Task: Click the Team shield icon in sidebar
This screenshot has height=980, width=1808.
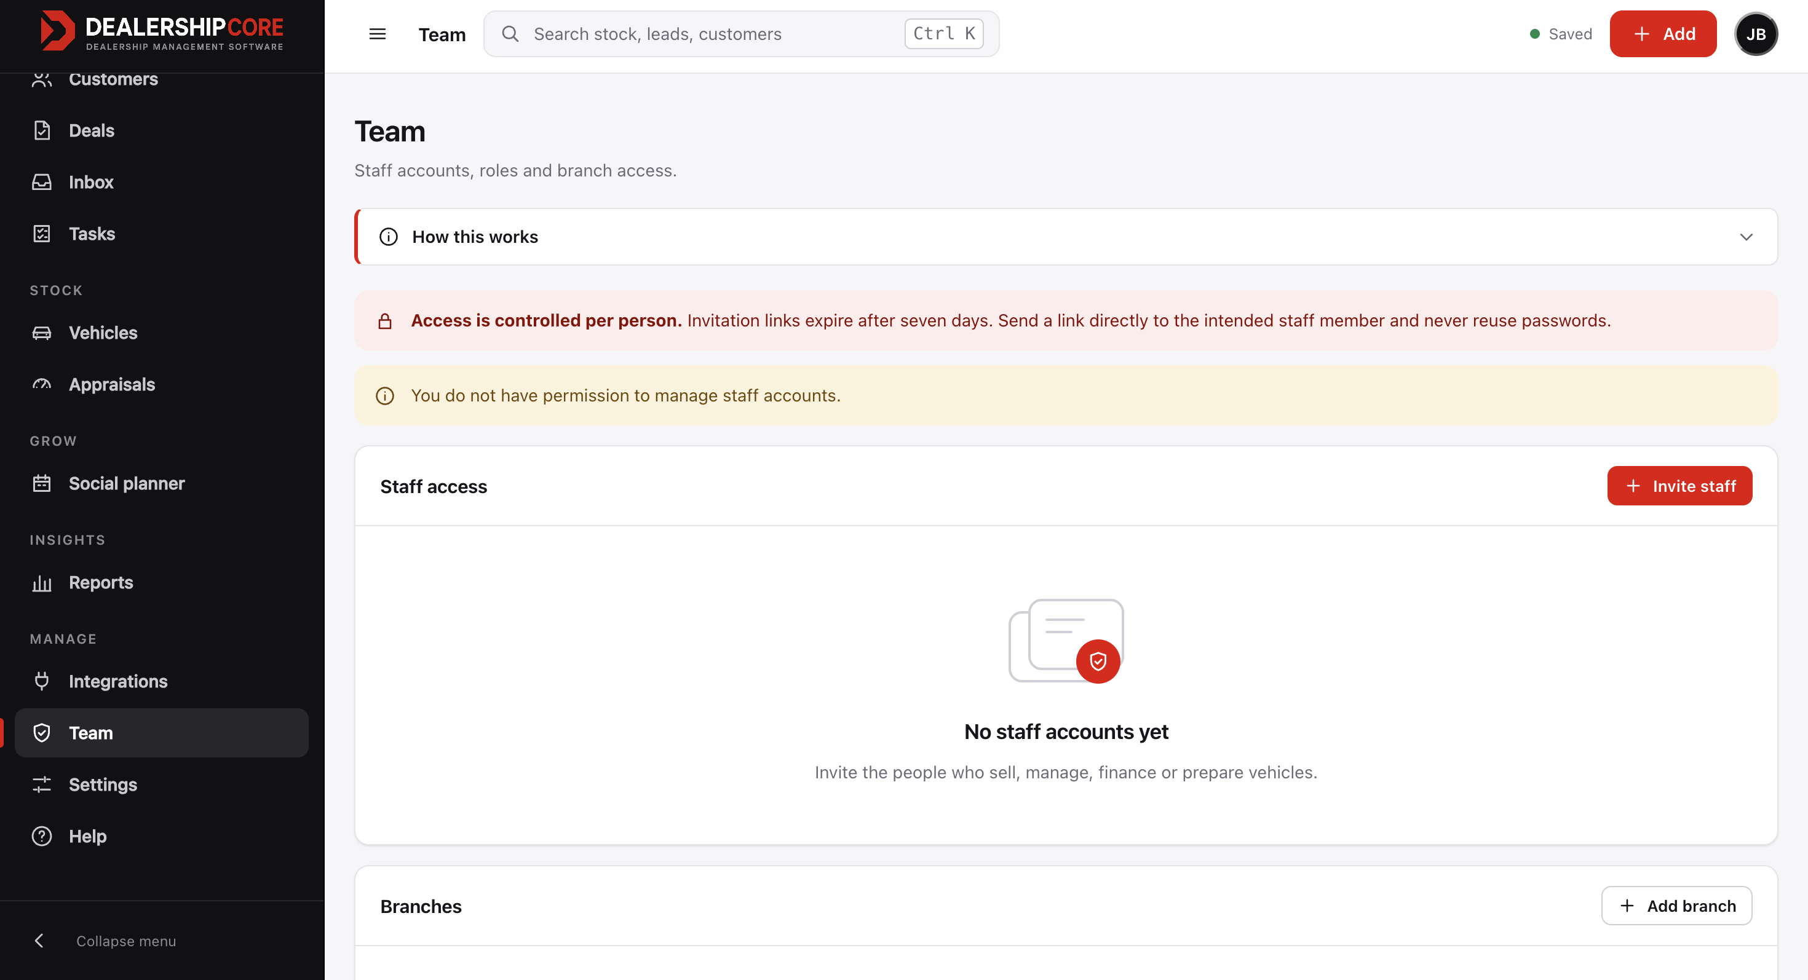Action: 42,733
